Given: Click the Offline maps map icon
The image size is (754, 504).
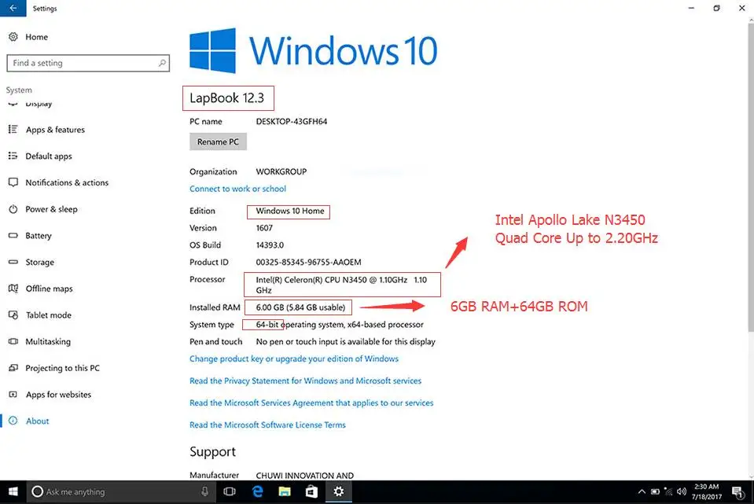Looking at the screenshot, I should click(13, 288).
